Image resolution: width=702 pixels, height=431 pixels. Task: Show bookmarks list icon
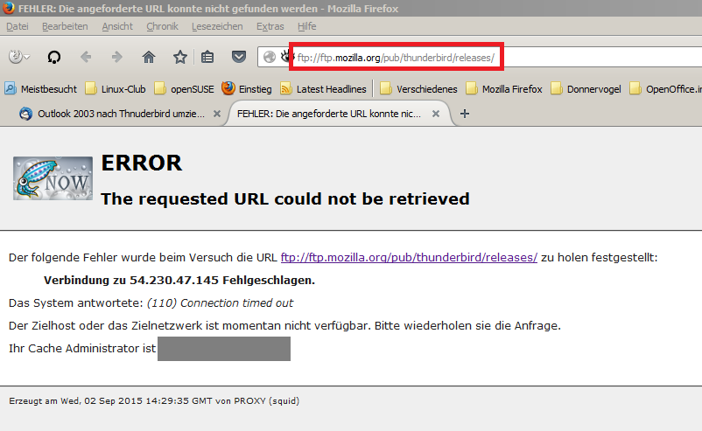(x=207, y=57)
